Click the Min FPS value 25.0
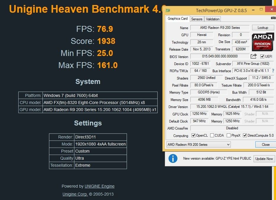This screenshot has width=276, height=200. pyautogui.click(x=105, y=53)
